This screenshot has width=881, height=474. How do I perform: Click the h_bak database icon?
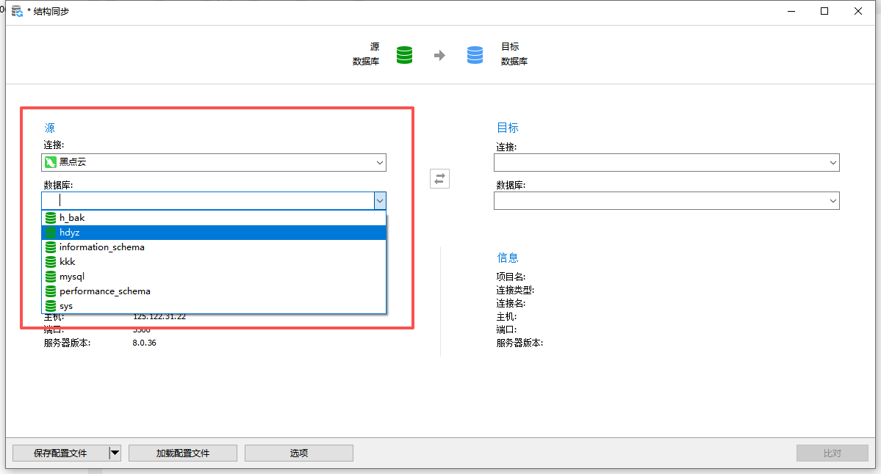51,218
